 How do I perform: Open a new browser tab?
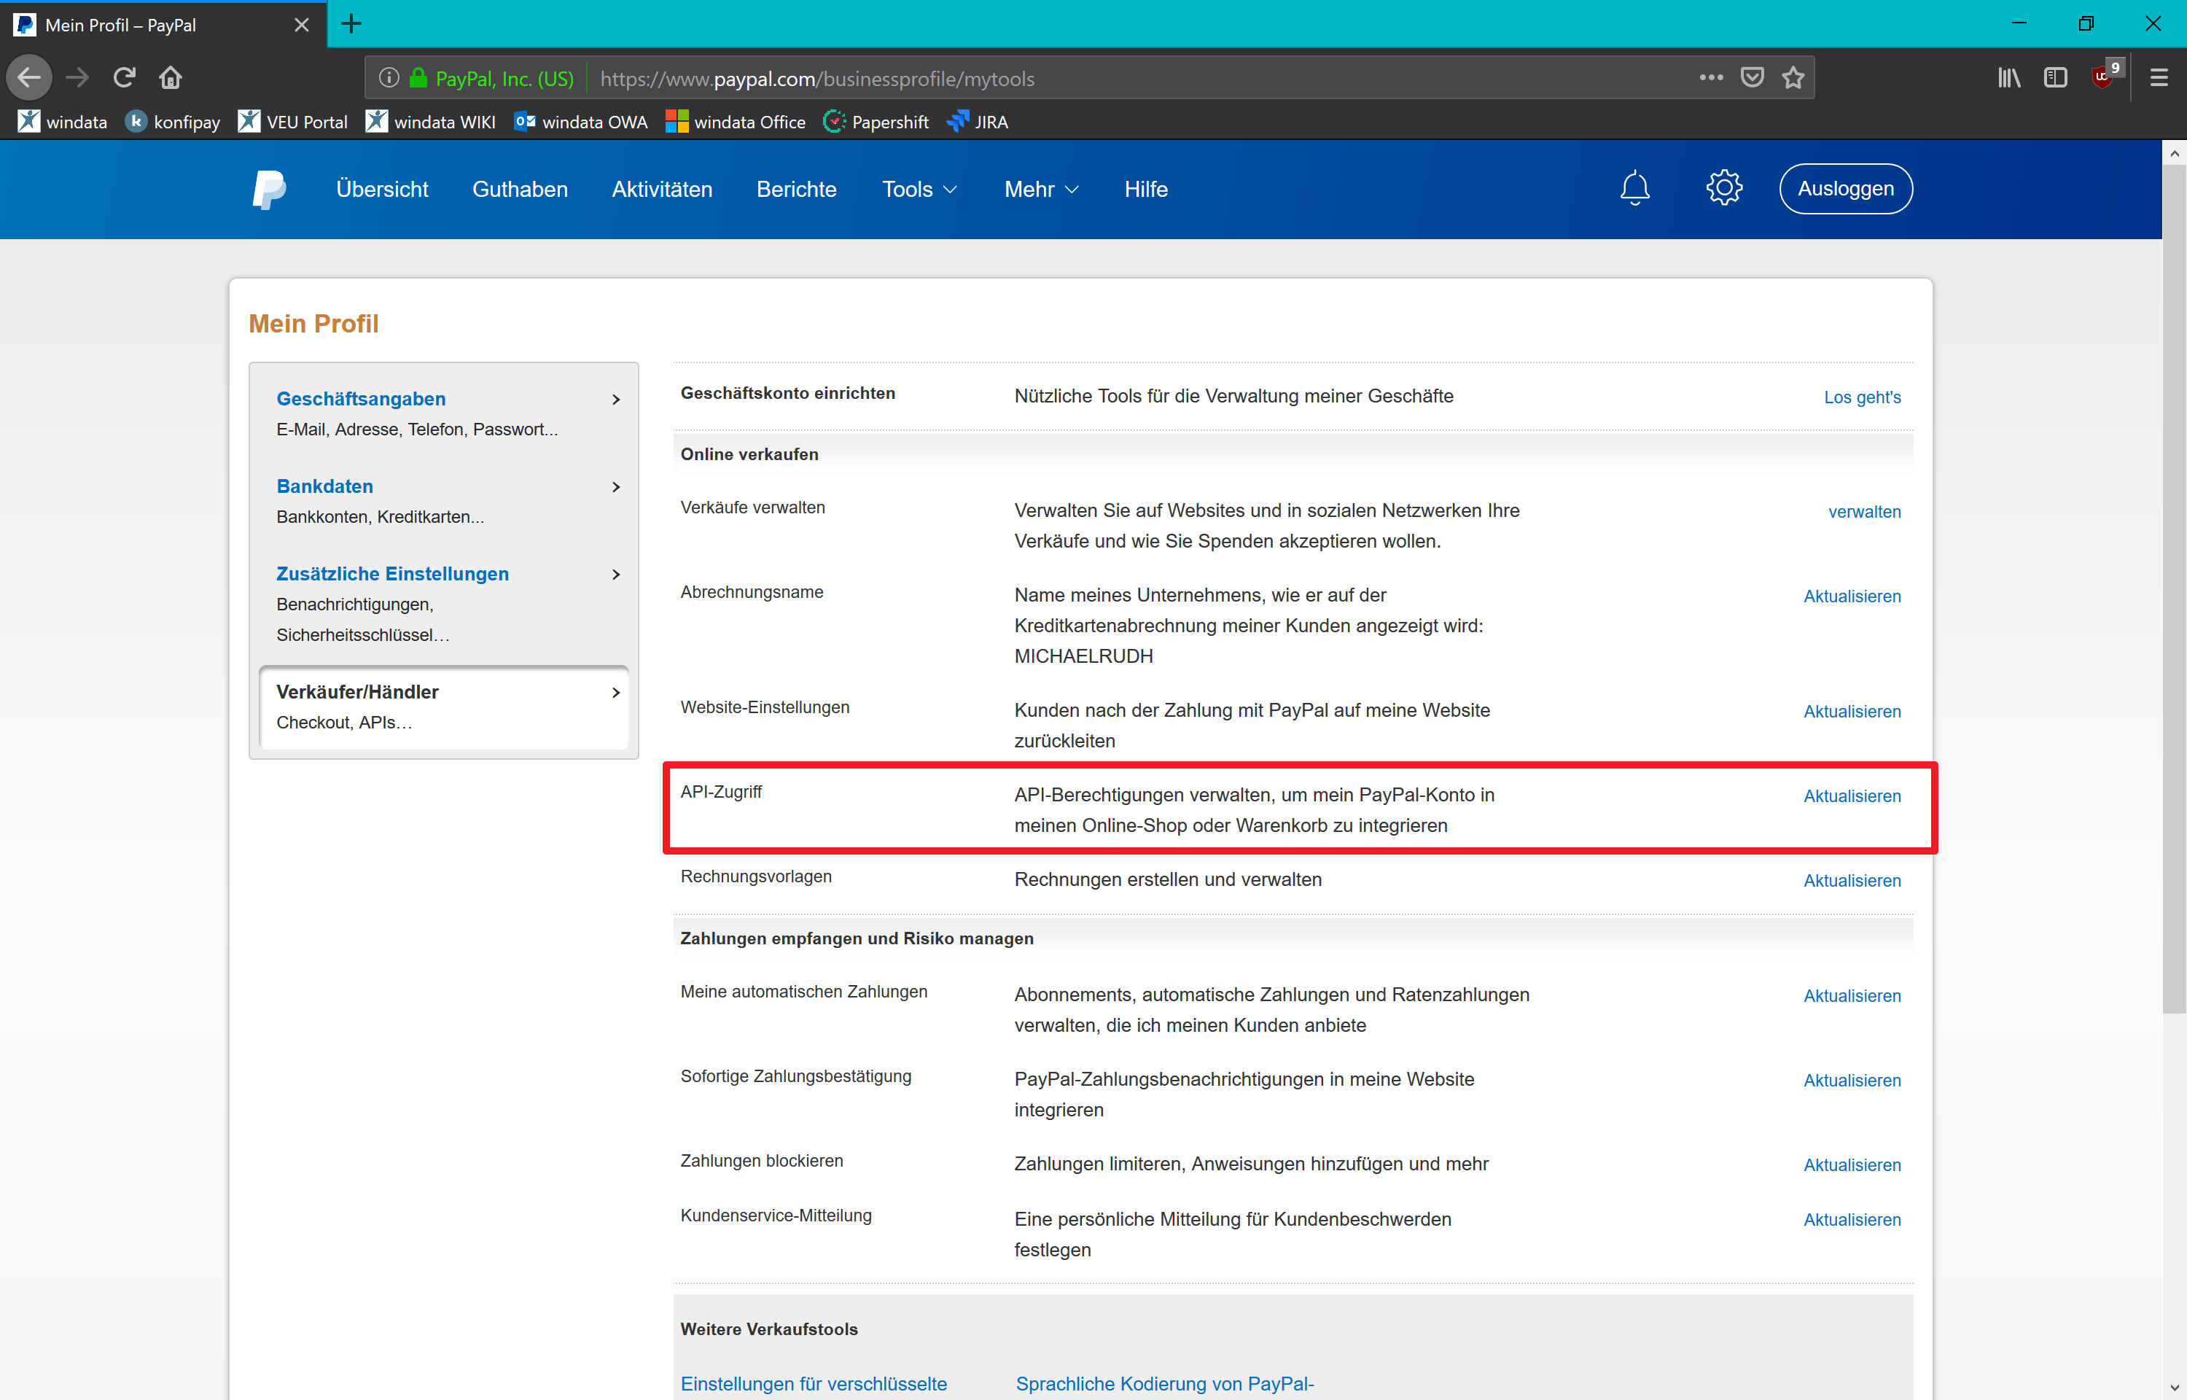coord(351,23)
